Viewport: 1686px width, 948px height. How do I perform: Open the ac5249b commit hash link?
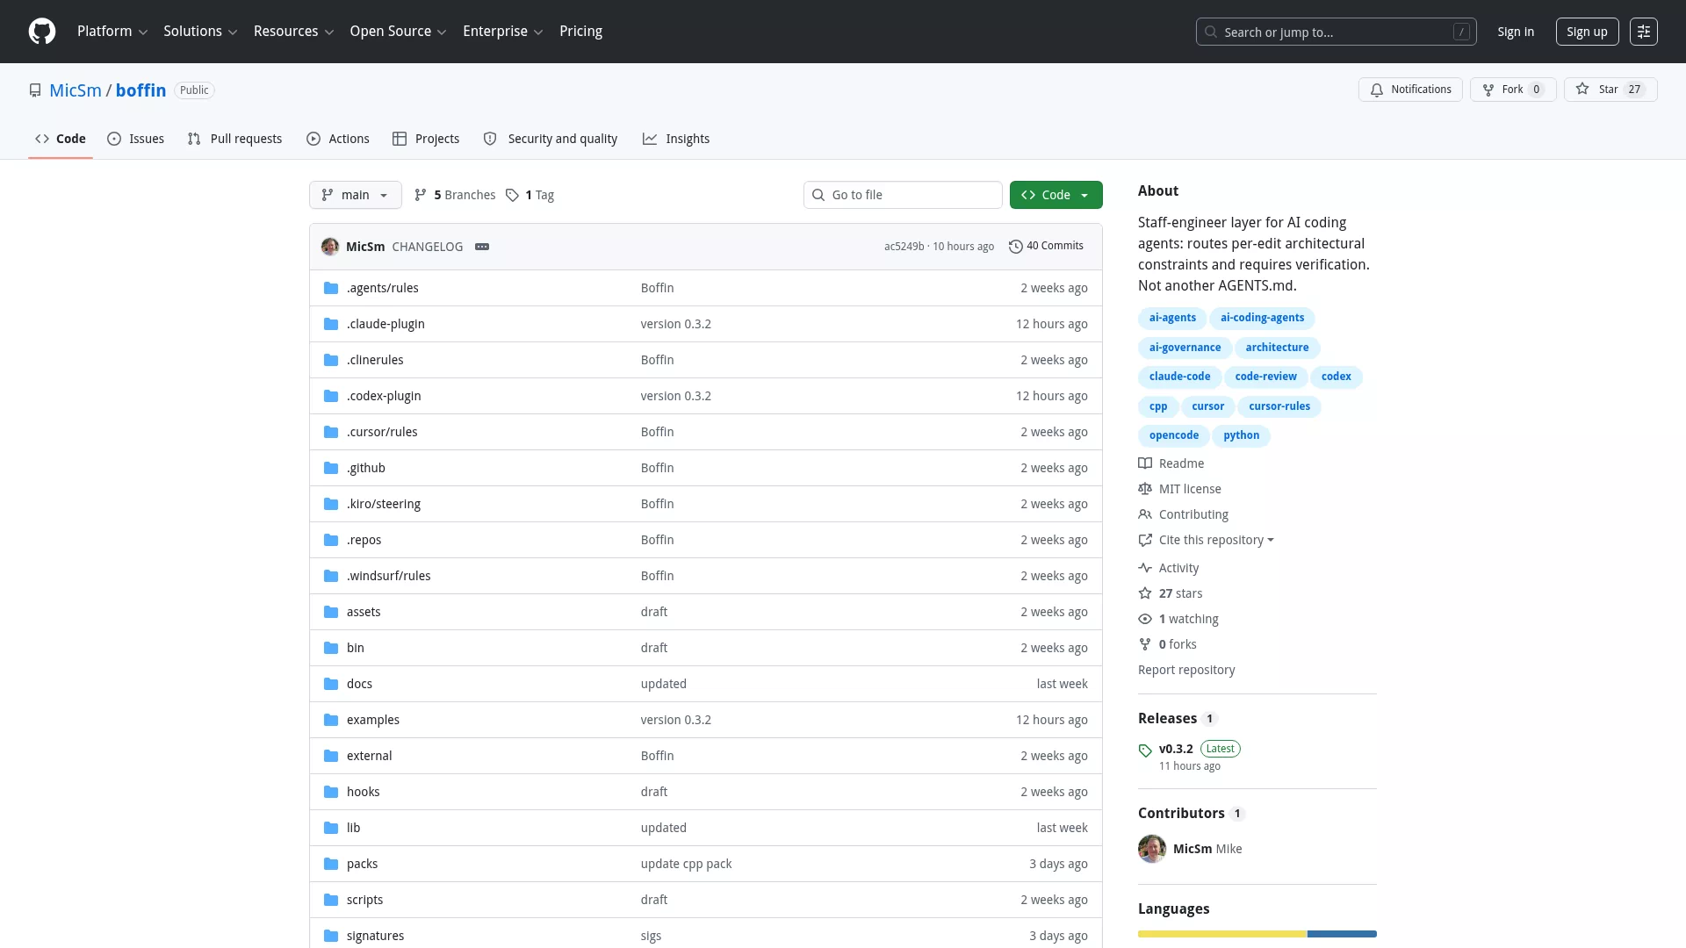point(904,247)
